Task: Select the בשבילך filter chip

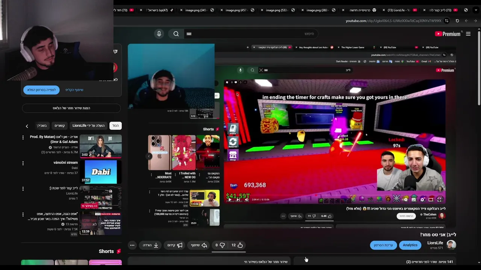Action: point(42,126)
